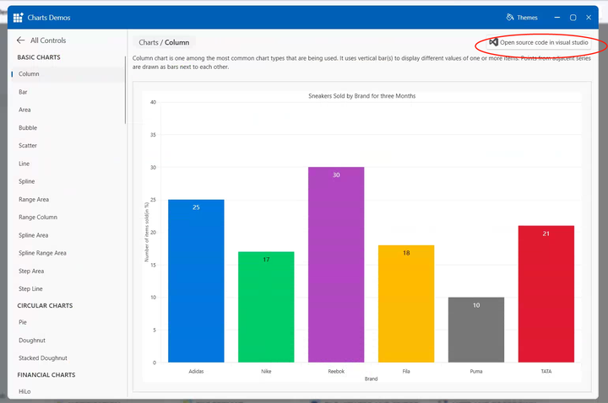Select the Column chart item

point(68,74)
